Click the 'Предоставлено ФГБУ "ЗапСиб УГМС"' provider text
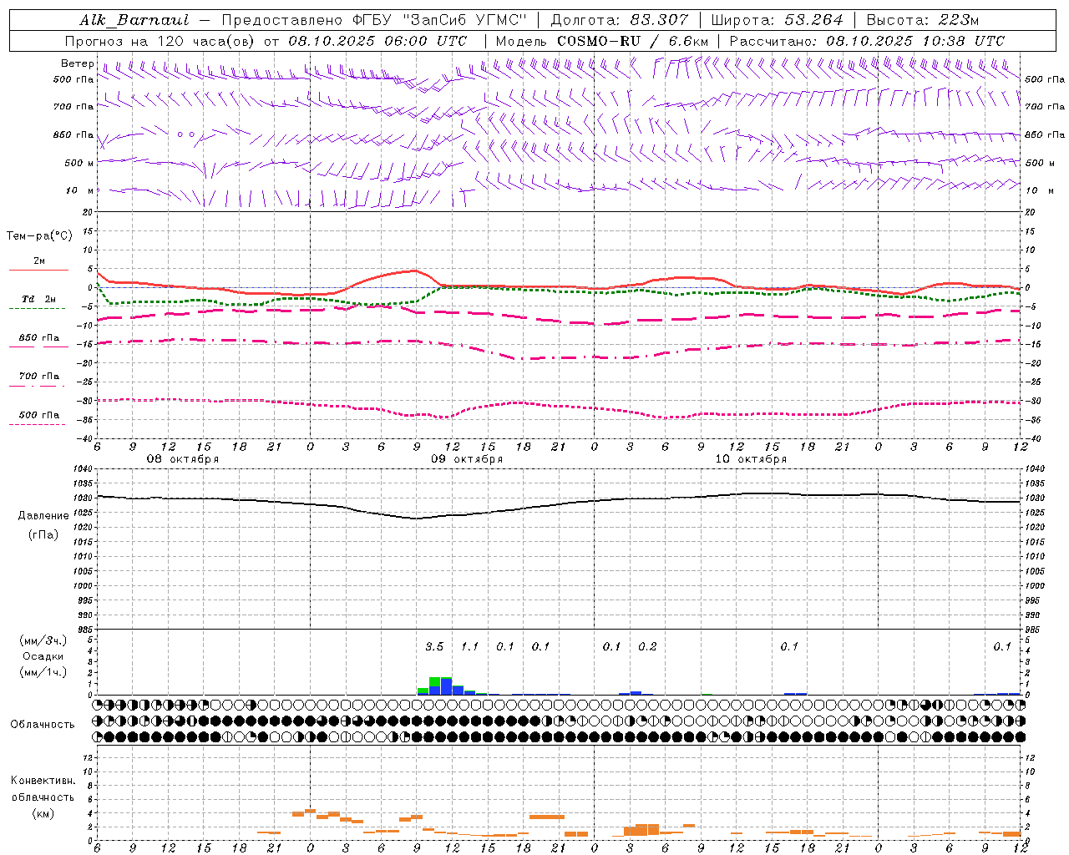The image size is (1069, 855). click(x=375, y=20)
